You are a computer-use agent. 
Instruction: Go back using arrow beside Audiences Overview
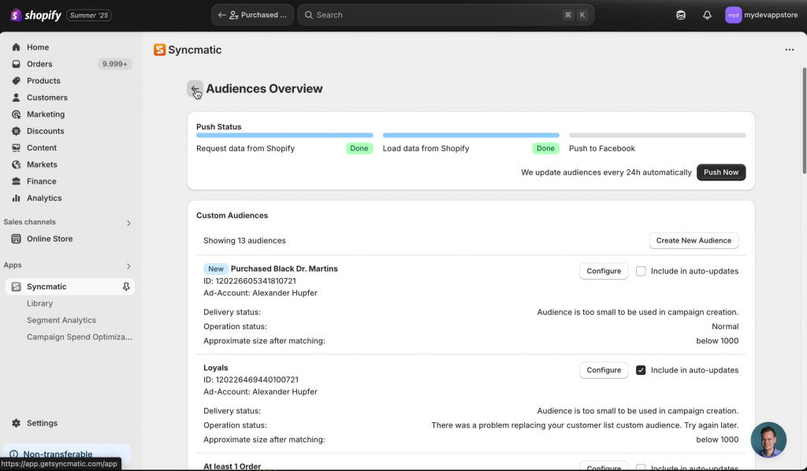[x=195, y=88]
